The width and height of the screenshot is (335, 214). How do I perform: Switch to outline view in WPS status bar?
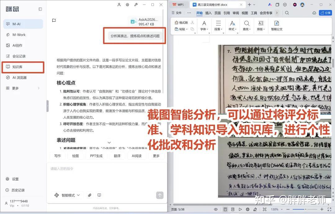233,209
